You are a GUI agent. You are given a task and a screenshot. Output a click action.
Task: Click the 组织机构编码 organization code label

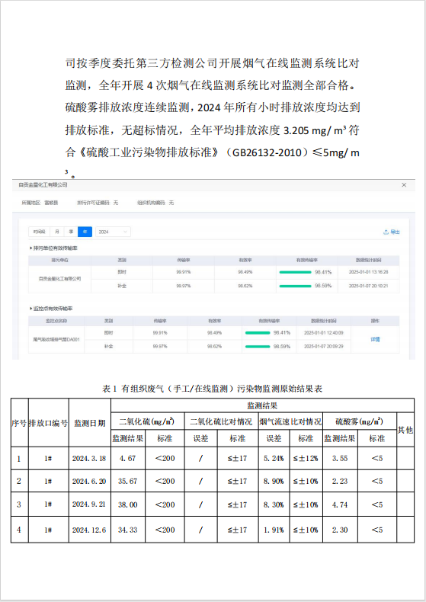151,203
